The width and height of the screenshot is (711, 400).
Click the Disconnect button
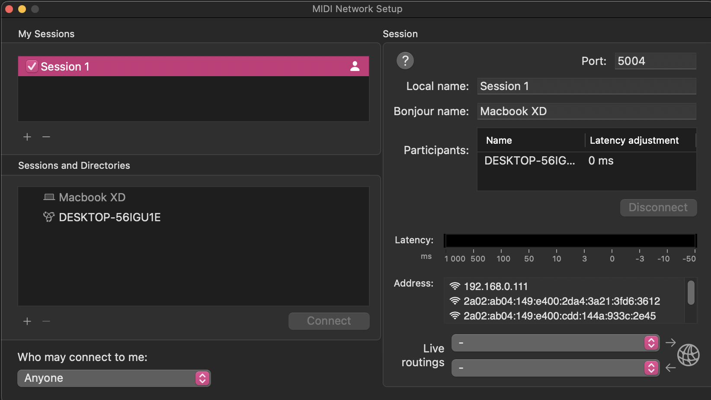pos(658,207)
